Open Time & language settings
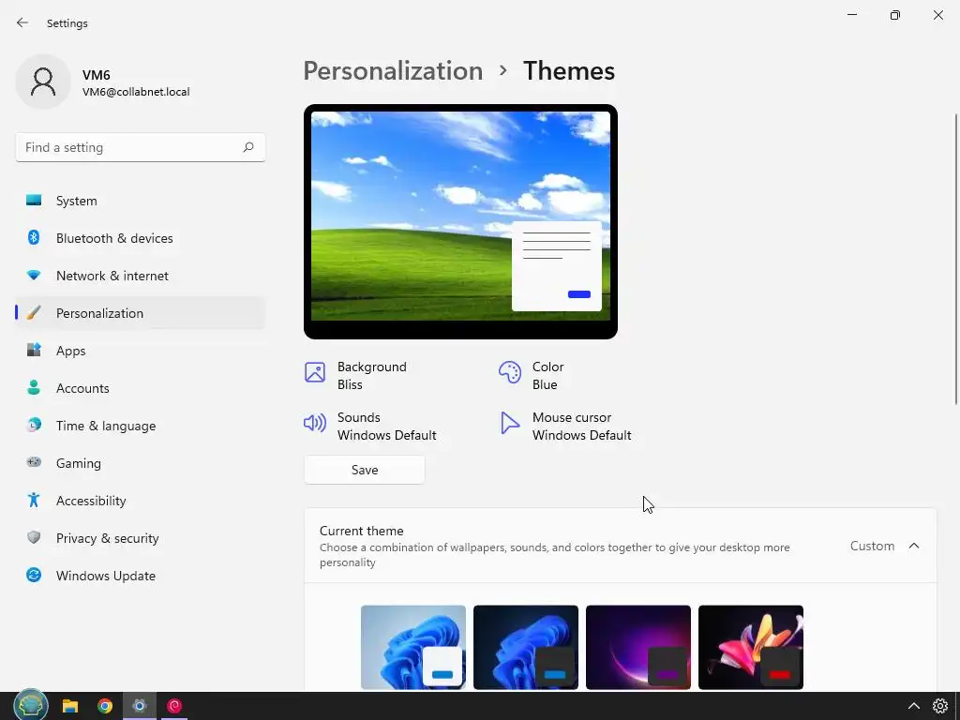Image resolution: width=960 pixels, height=720 pixels. tap(141, 425)
